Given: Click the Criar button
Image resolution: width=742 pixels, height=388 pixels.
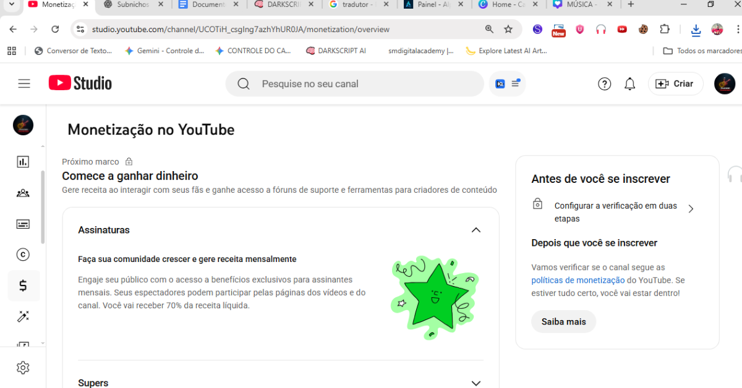Looking at the screenshot, I should (x=675, y=84).
